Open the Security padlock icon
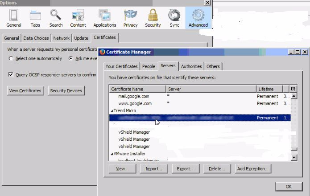The width and height of the screenshot is (310, 196). [x=153, y=16]
